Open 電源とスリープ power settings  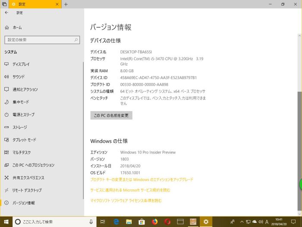24,115
